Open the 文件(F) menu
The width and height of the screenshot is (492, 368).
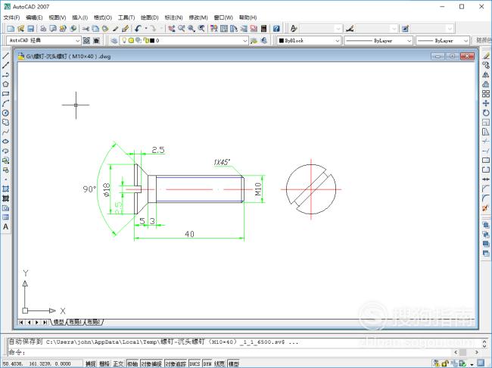11,17
